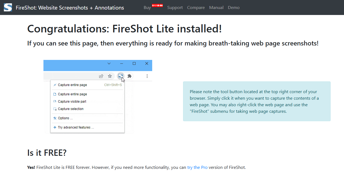Click the three-dot browser menu icon in the illustration
Screen dimensions: 344x183
147,76
